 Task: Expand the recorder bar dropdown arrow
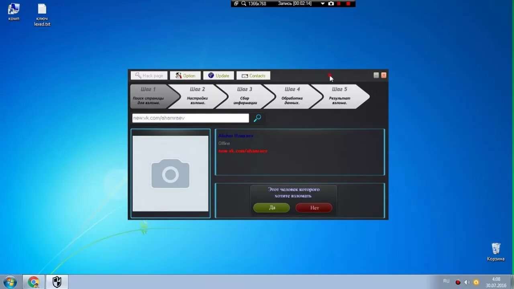point(322,4)
